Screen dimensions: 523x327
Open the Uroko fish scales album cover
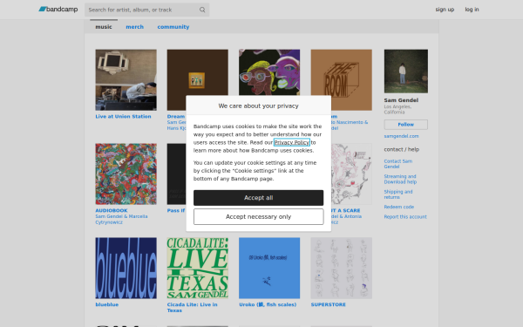point(269,268)
